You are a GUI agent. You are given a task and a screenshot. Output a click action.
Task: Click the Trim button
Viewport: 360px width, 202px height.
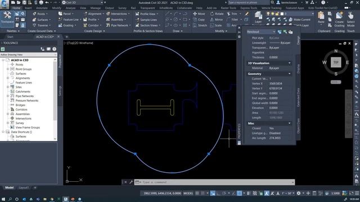coord(232,13)
